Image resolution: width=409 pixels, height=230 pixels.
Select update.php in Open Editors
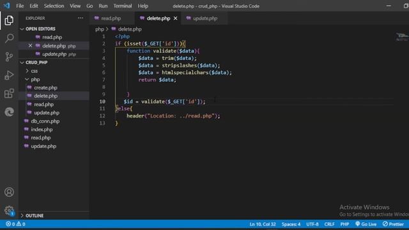[x=54, y=54]
